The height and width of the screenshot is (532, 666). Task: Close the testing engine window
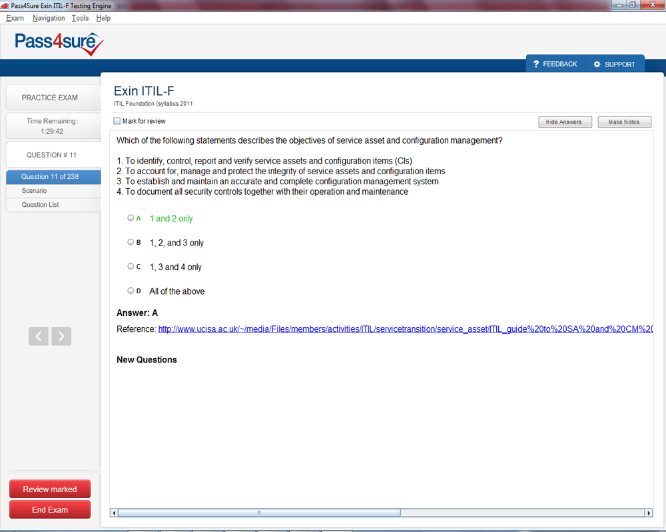(x=653, y=5)
